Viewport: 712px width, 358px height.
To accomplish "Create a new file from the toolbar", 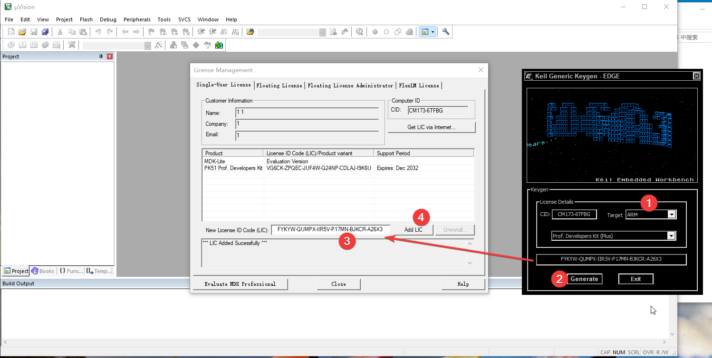I will (11, 32).
